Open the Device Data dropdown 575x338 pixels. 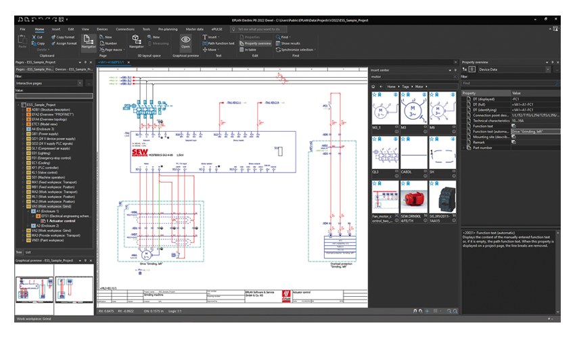point(548,69)
